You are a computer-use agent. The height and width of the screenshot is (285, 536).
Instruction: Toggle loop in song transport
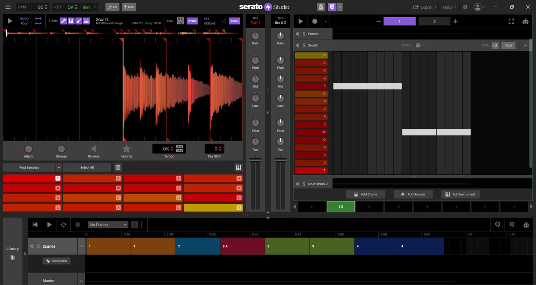pyautogui.click(x=63, y=224)
